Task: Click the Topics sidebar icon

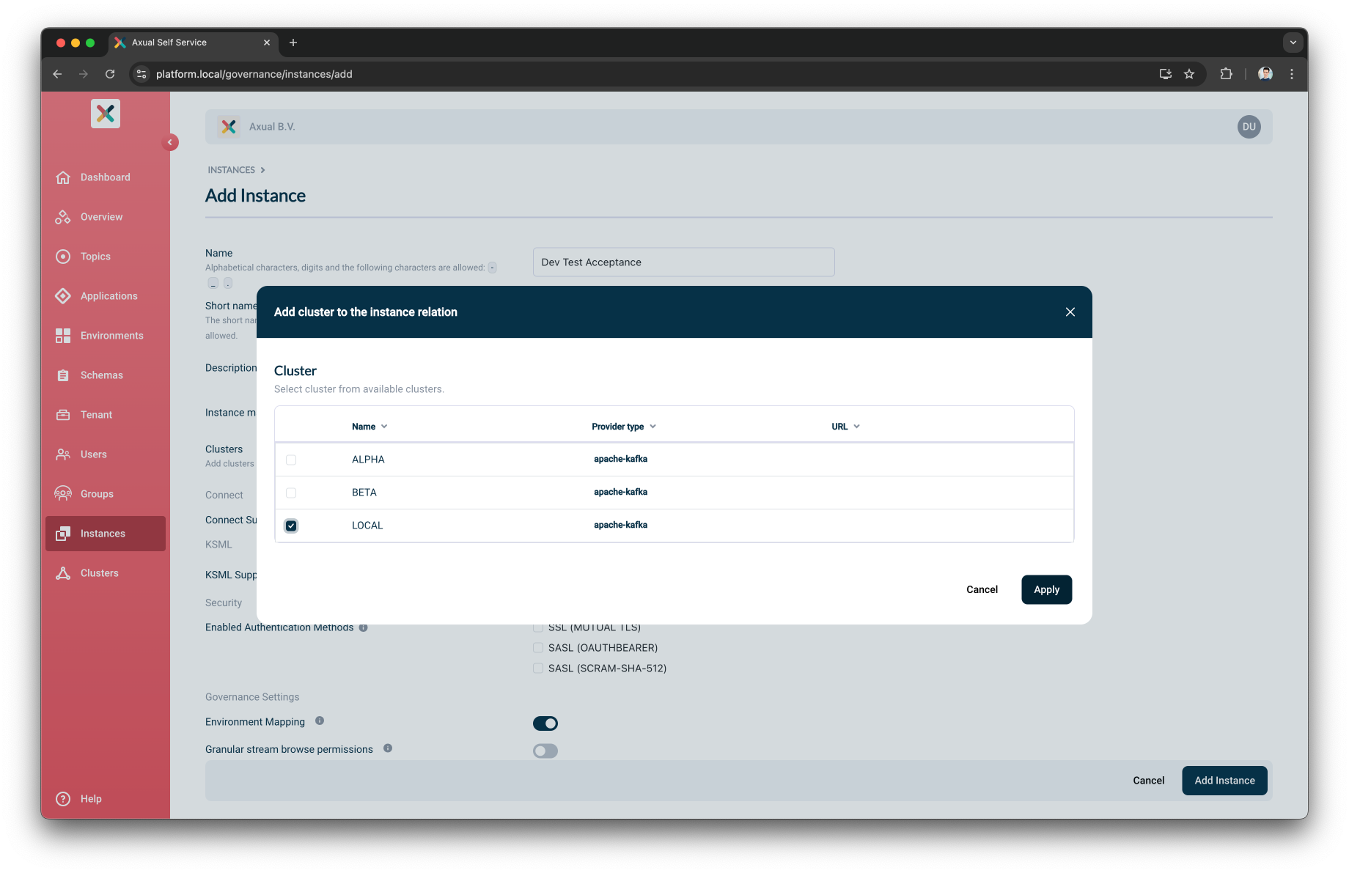Action: click(63, 257)
